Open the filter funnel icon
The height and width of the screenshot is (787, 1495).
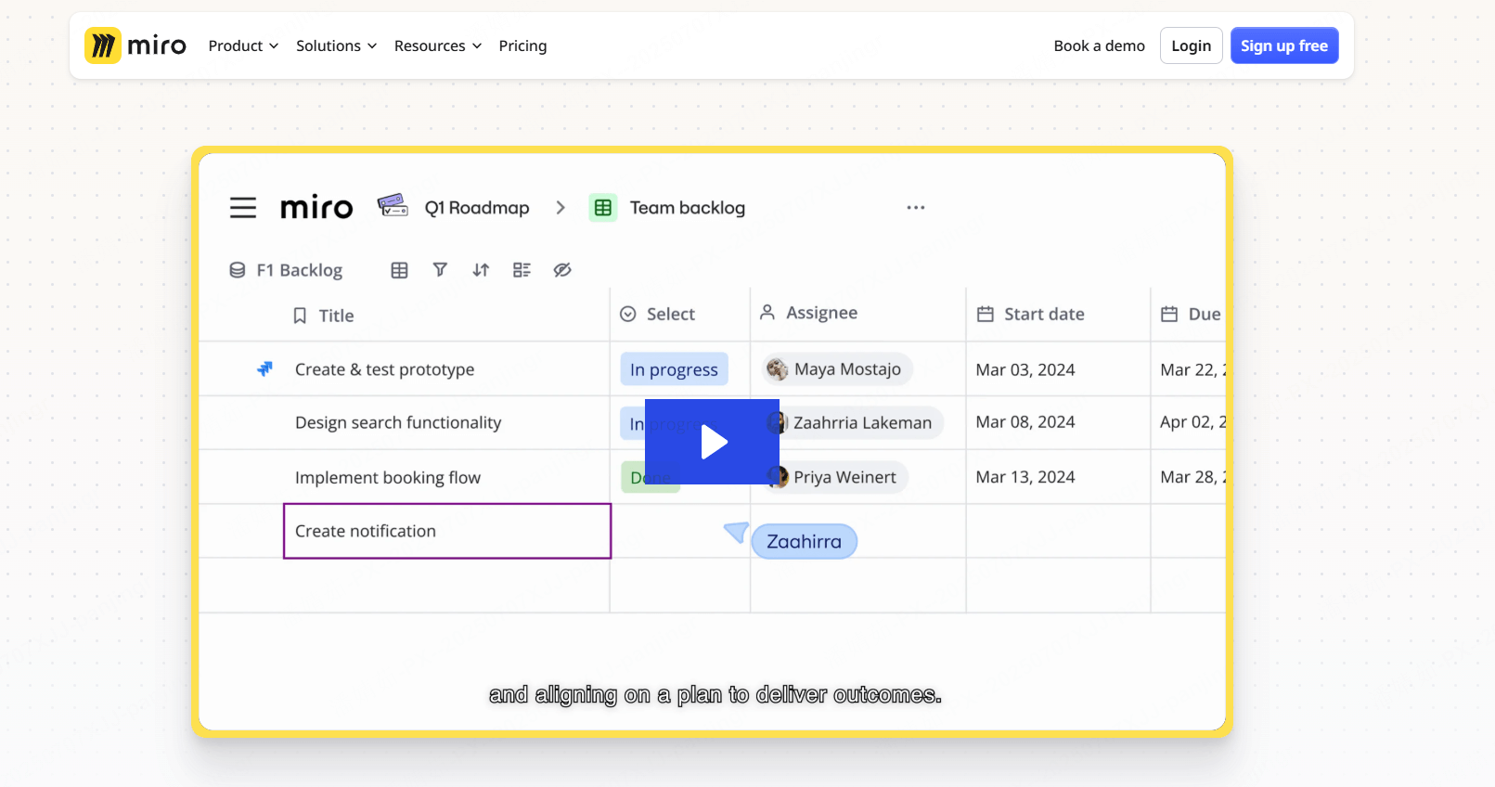pos(440,269)
